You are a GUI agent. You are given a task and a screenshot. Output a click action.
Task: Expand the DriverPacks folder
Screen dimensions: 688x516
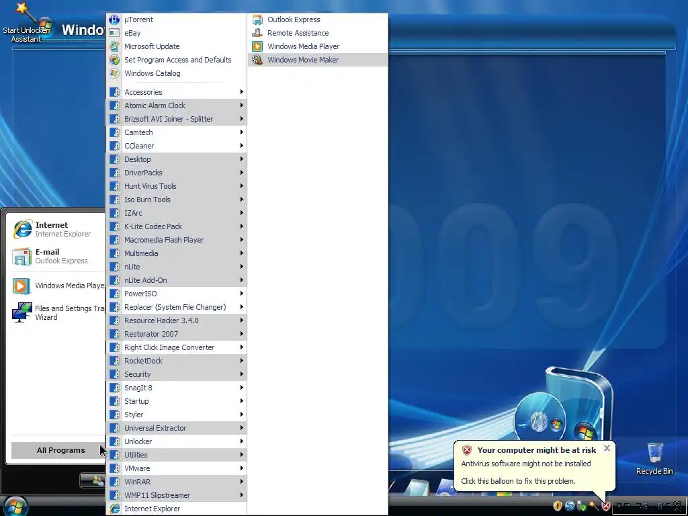pos(176,173)
